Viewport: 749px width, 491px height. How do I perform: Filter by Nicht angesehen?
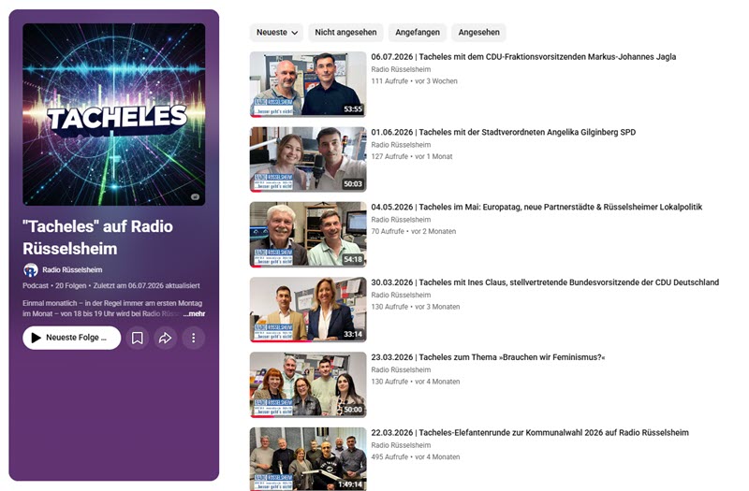tap(345, 33)
